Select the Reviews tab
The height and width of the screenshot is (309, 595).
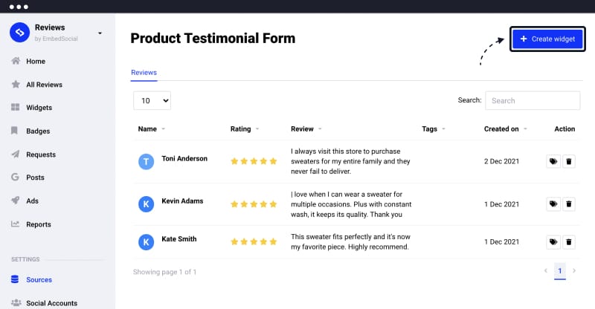pyautogui.click(x=144, y=72)
